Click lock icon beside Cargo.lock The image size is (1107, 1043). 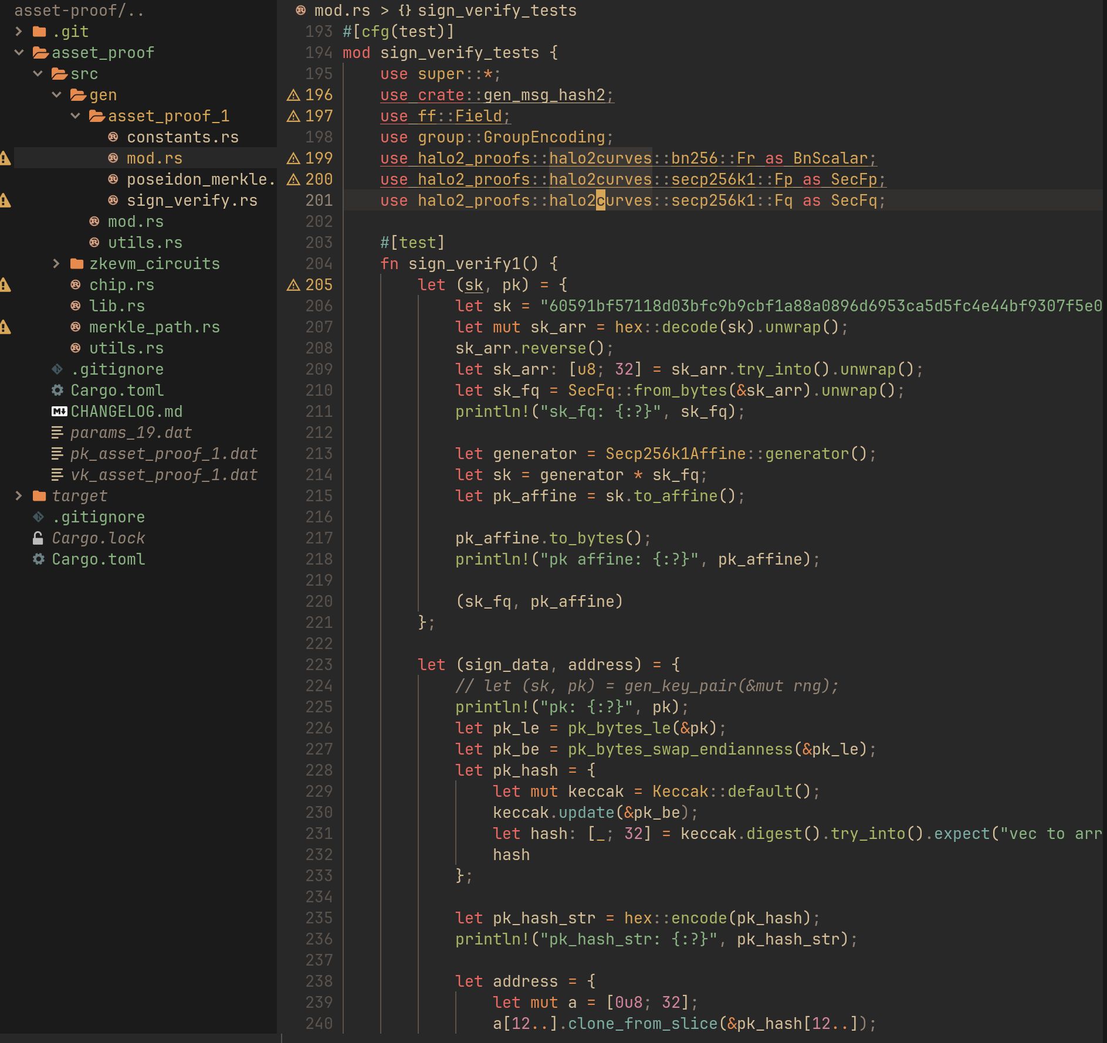[38, 538]
